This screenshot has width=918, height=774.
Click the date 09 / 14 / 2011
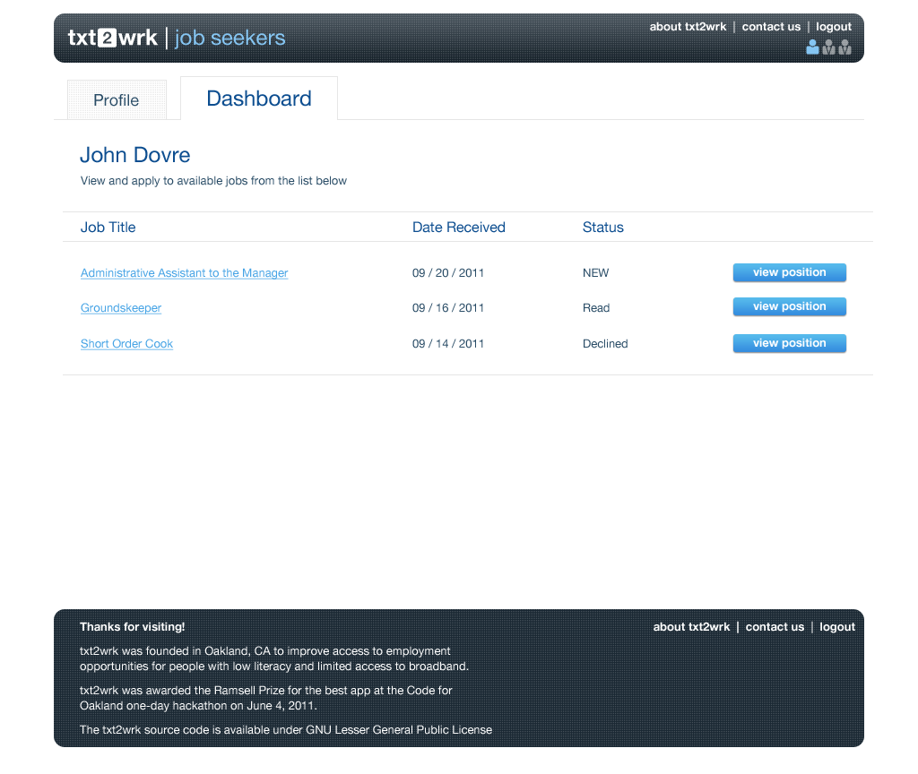coord(448,344)
